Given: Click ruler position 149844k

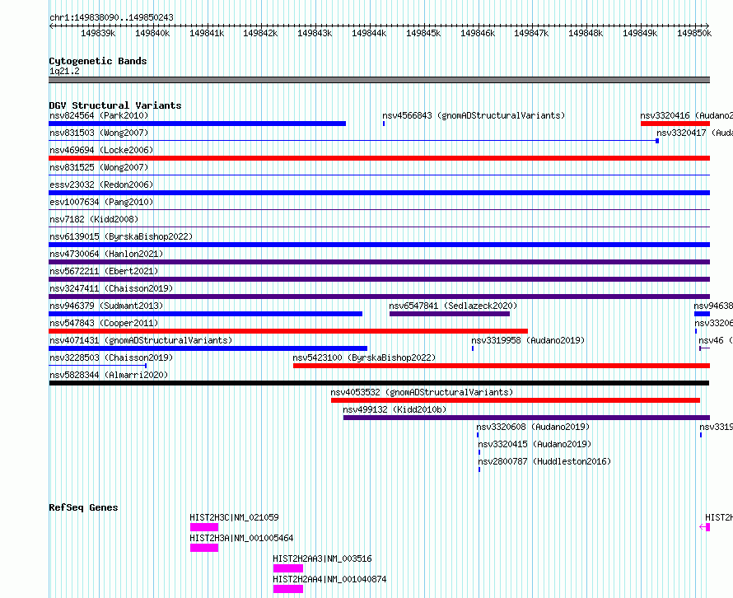Looking at the screenshot, I should click(x=369, y=33).
